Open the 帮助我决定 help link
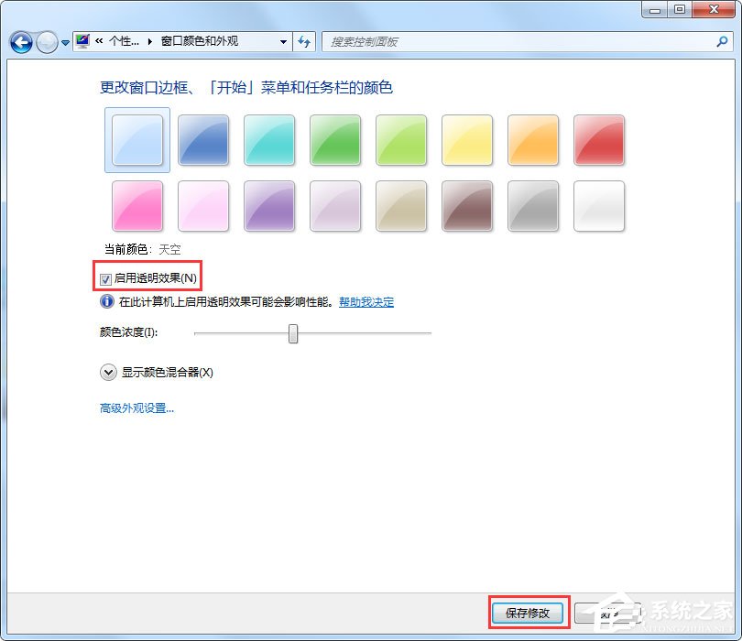 click(x=366, y=301)
